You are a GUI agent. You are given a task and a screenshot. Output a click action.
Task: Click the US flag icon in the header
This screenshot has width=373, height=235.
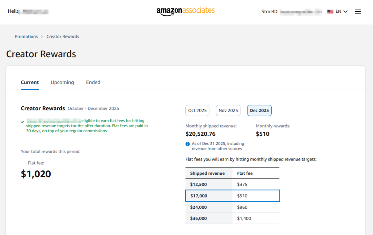330,11
